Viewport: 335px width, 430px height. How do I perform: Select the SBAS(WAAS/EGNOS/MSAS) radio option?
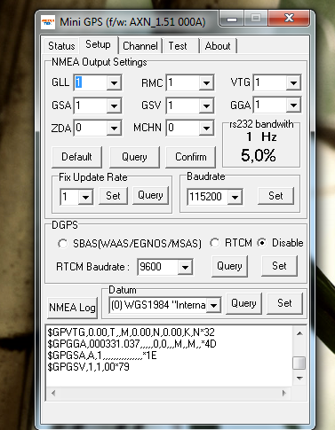pyautogui.click(x=62, y=244)
